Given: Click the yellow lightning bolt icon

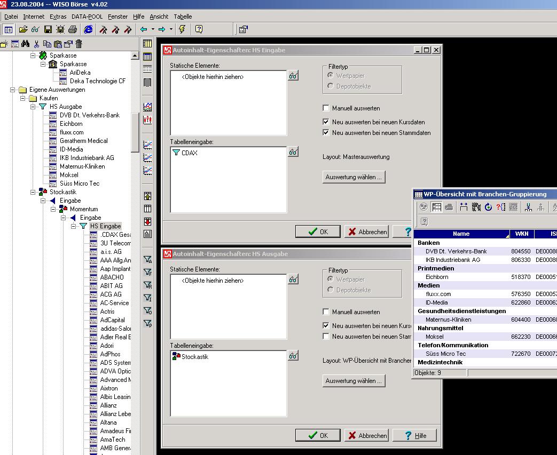Looking at the screenshot, I should (x=182, y=29).
